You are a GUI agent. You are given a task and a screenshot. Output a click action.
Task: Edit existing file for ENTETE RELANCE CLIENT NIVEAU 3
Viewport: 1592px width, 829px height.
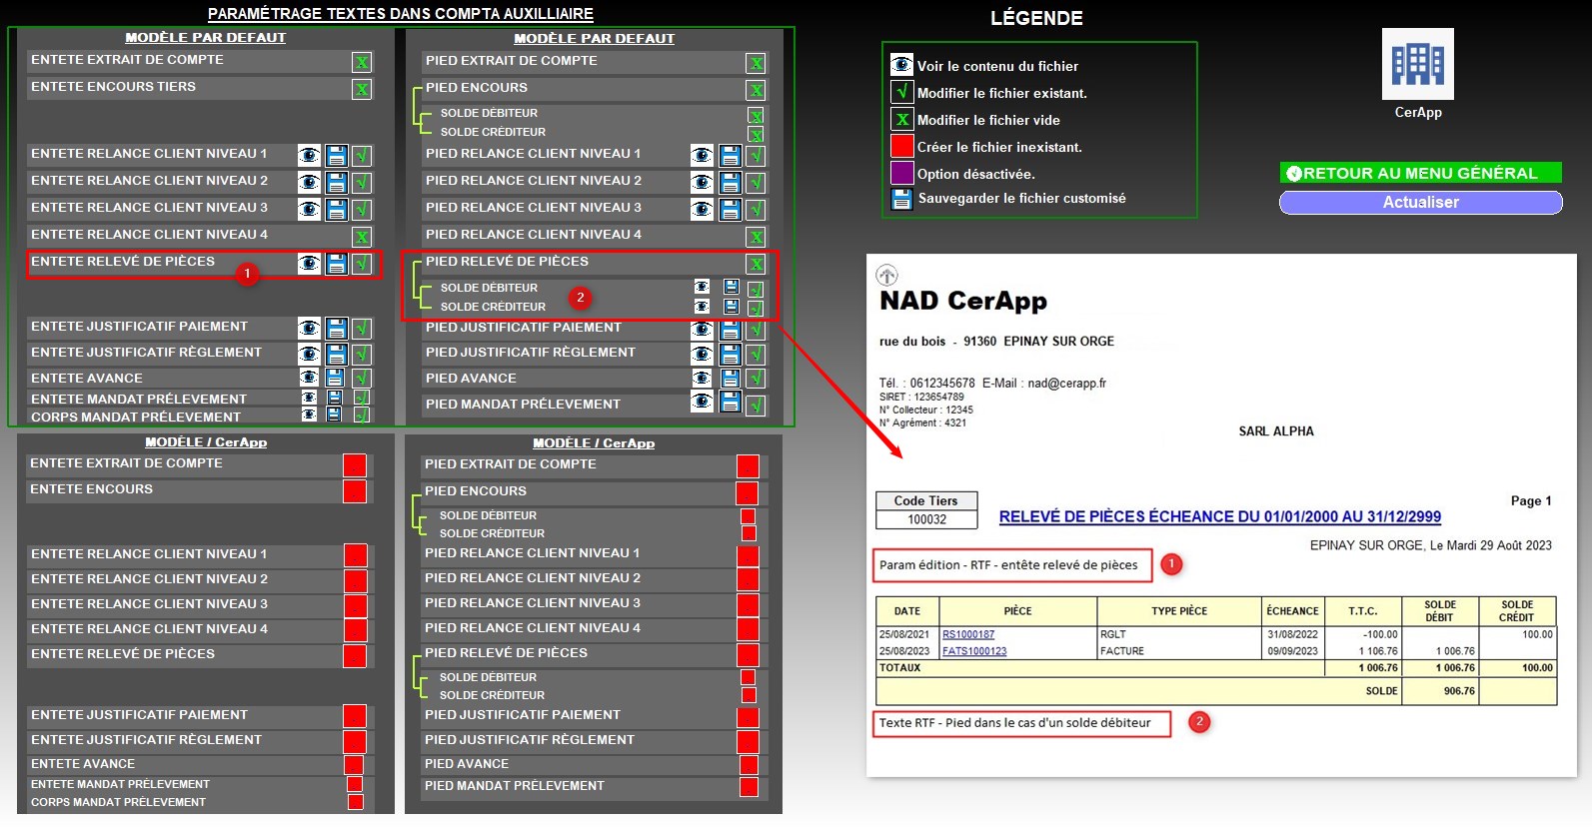coord(362,210)
